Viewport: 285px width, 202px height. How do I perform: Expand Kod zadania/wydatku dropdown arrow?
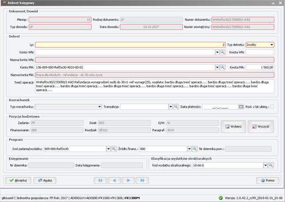click(109, 149)
